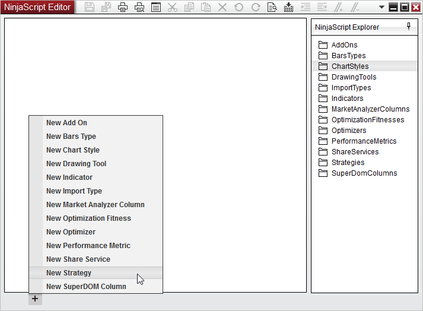This screenshot has width=423, height=311.
Task: Click the Cut scissors icon
Action: (173, 8)
